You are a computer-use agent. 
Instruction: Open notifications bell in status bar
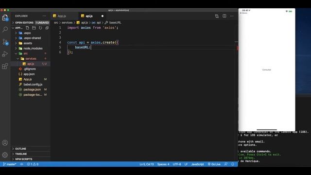tap(233, 164)
